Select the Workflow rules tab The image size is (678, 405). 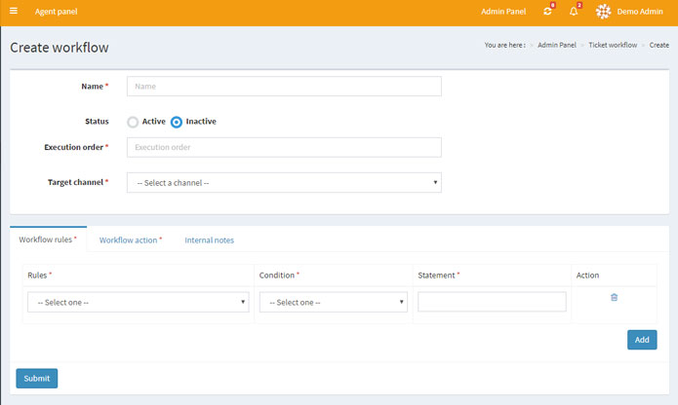pos(47,239)
